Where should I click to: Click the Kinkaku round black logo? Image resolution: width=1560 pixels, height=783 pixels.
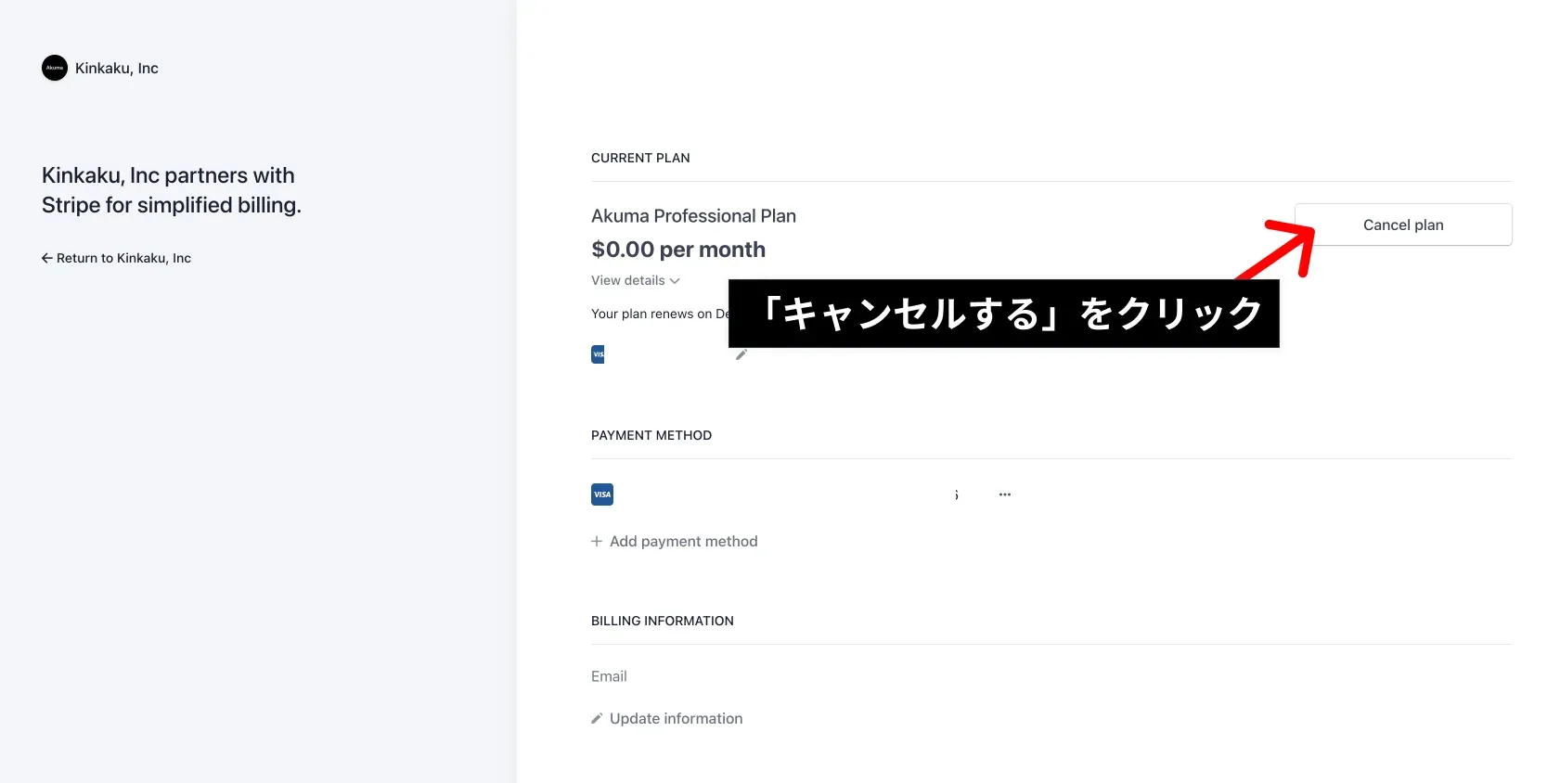point(55,68)
